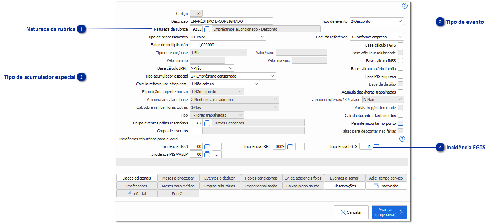Image resolution: width=491 pixels, height=224 pixels.
Task: Click the Descrição text field
Action: point(231,21)
